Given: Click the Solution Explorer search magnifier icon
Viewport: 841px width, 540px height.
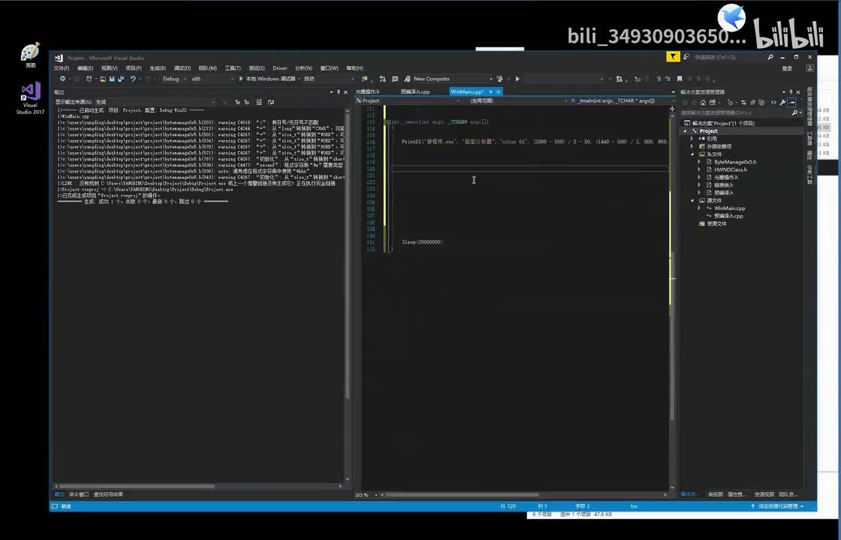Looking at the screenshot, I should [x=794, y=112].
